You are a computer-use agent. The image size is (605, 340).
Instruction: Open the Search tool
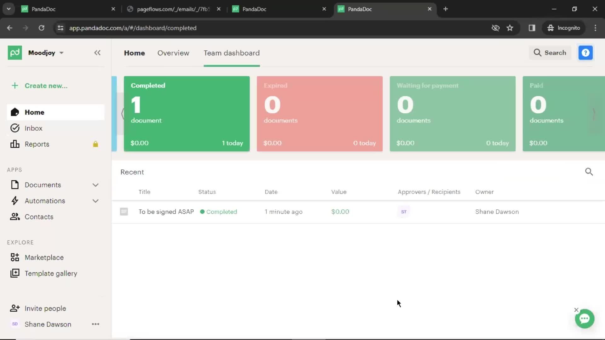coord(550,53)
